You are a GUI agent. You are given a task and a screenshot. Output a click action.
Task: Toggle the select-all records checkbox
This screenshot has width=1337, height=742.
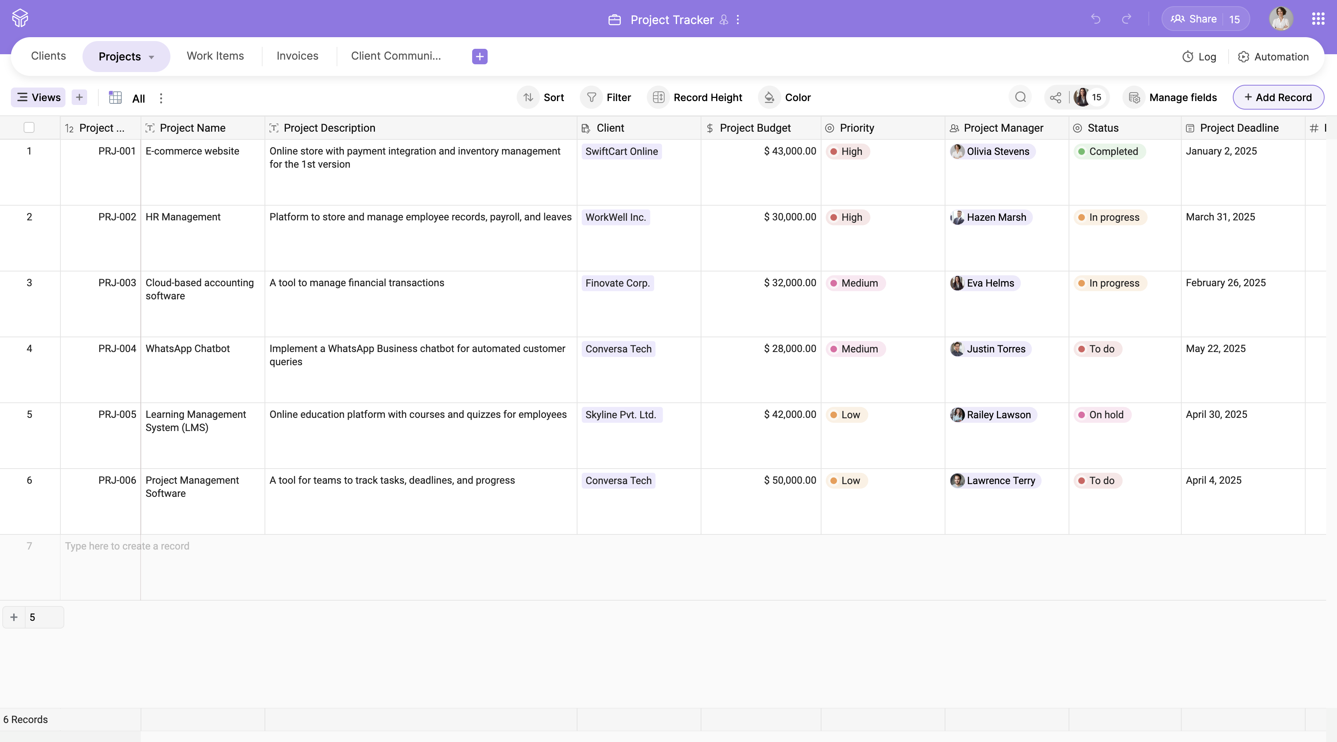pos(29,128)
